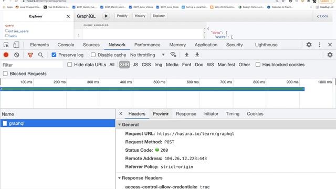The width and height of the screenshot is (336, 189).
Task: Check todos field in Explorer
Action: [x=7, y=36]
